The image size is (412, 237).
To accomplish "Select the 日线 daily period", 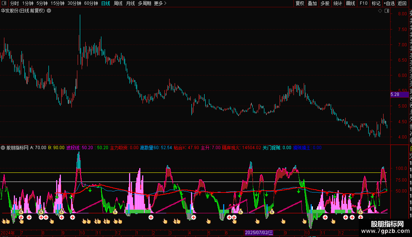I will 106,3.
